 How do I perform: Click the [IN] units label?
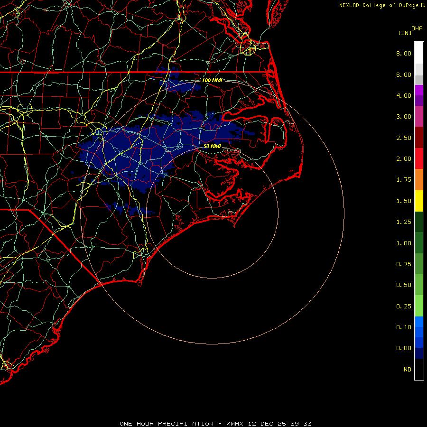405,33
